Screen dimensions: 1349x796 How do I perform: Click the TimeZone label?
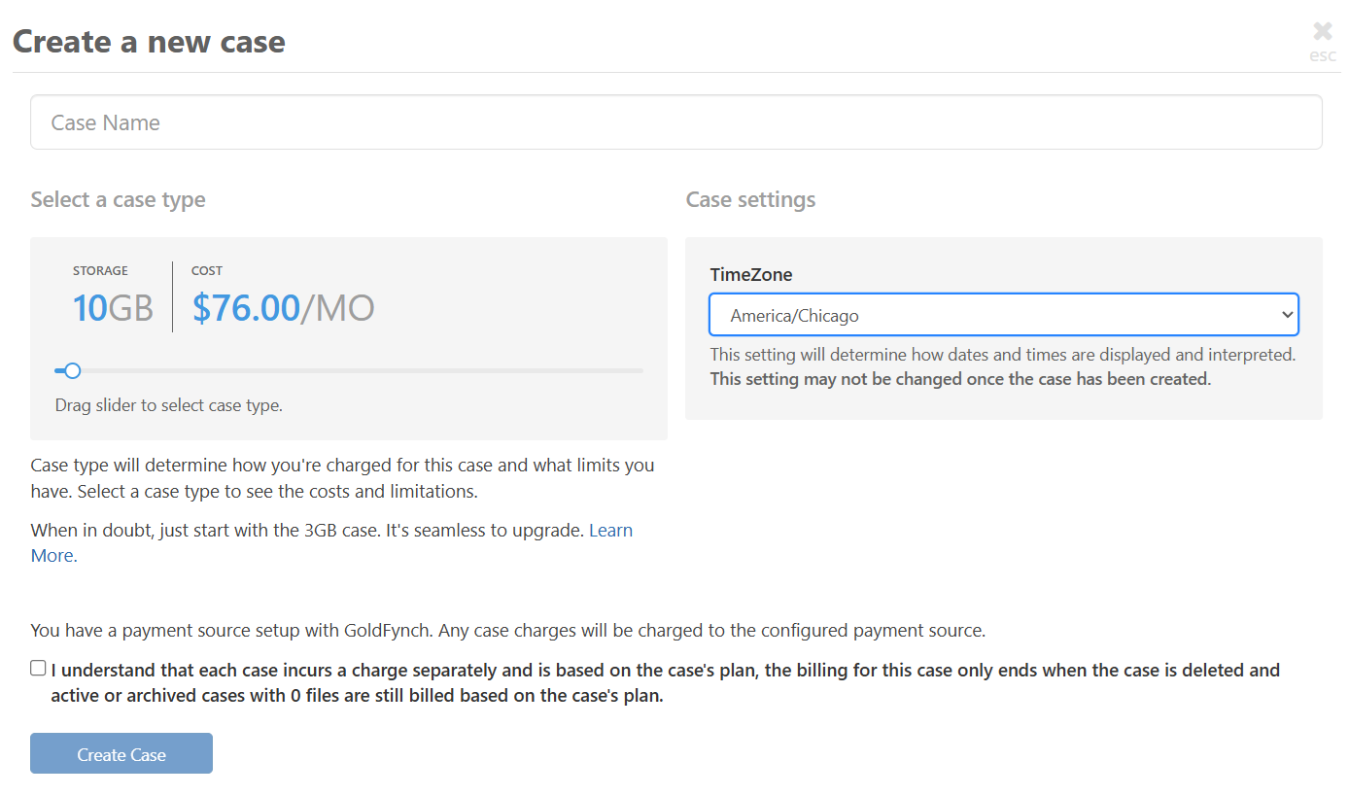[750, 275]
